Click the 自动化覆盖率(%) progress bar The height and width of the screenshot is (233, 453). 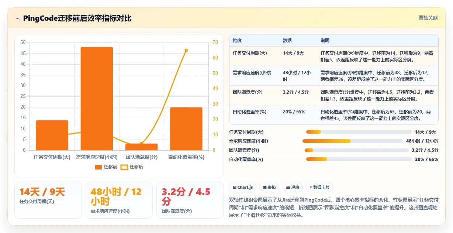[359, 159]
